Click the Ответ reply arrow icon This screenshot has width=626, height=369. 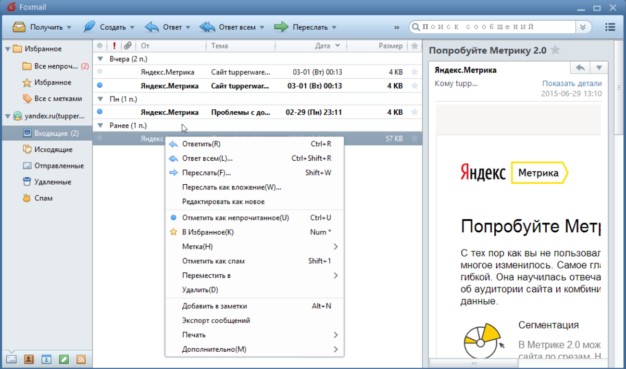point(152,27)
